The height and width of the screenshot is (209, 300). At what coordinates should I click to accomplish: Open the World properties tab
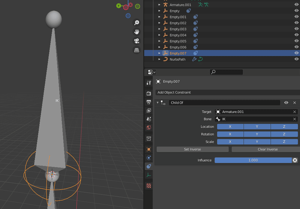point(148,127)
